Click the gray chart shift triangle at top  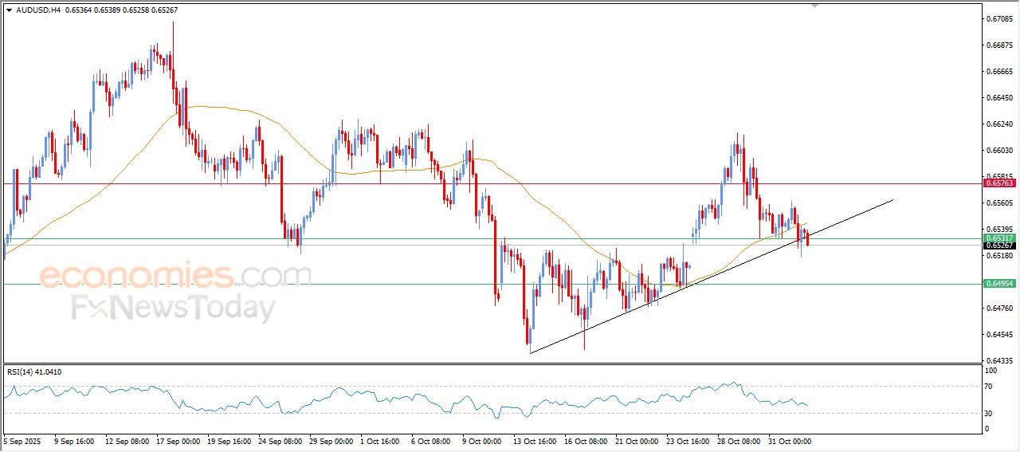coord(814,5)
